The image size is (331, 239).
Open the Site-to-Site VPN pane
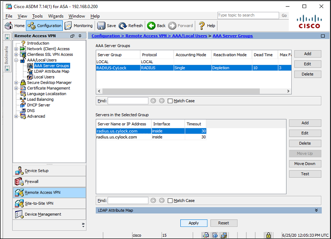click(19, 203)
